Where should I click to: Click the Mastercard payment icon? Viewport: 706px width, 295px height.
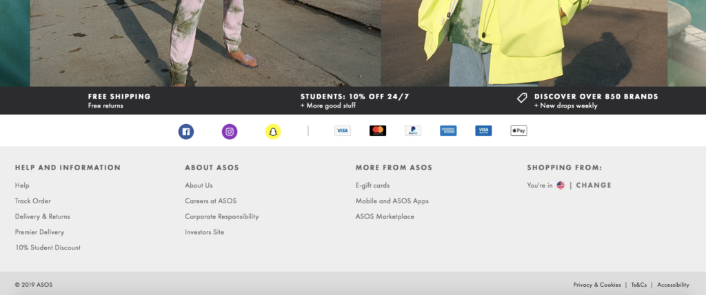(x=378, y=130)
